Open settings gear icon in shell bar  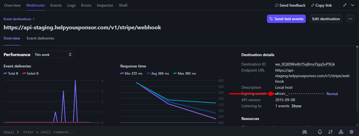tap(352, 132)
